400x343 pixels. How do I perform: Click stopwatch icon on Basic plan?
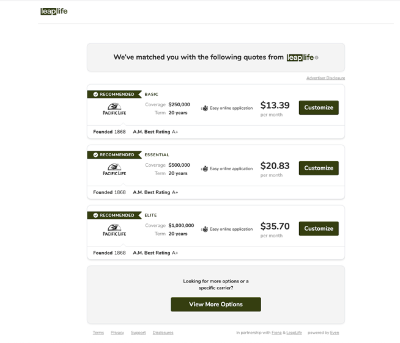click(x=205, y=108)
